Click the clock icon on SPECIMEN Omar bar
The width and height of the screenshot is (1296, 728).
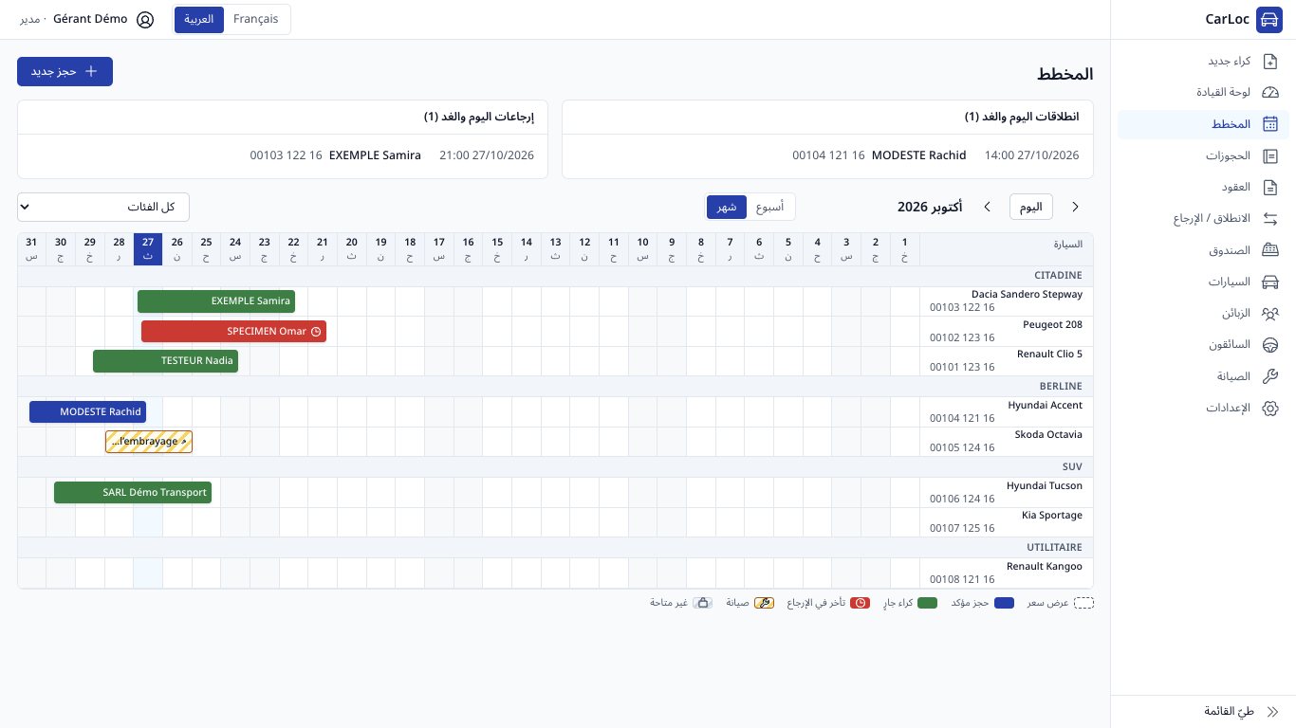click(x=316, y=332)
